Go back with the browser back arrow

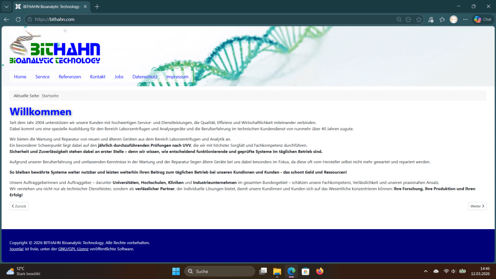pos(7,19)
